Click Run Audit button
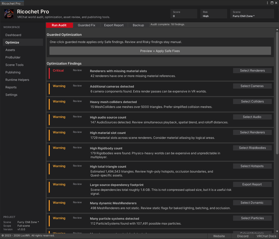 coord(59,25)
